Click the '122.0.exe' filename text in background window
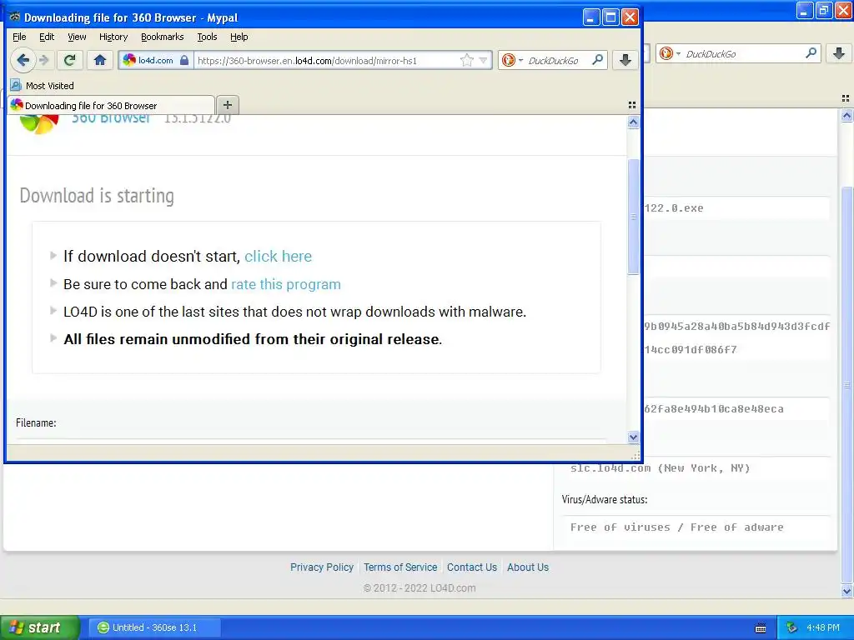This screenshot has height=640, width=854. (x=673, y=207)
